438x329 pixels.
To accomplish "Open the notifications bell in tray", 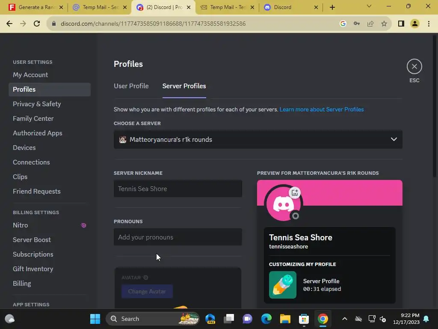I will point(426,319).
